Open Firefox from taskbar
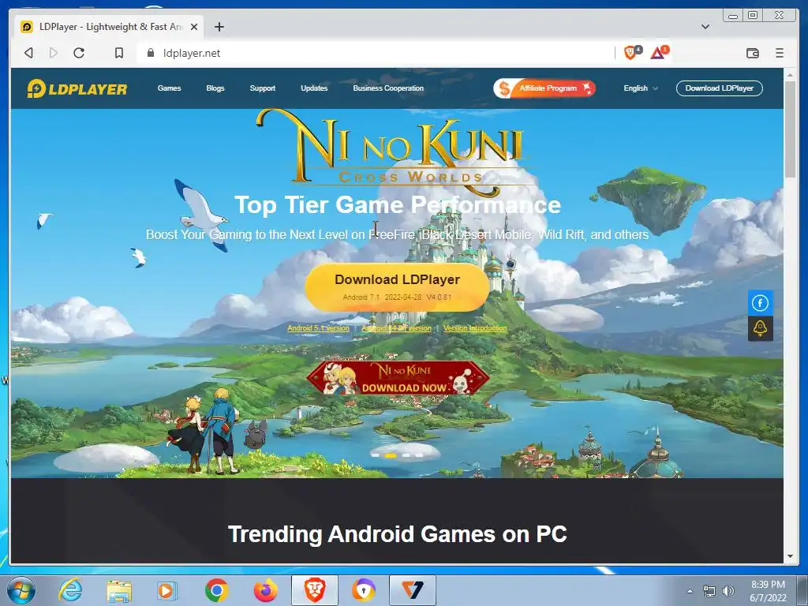Viewport: 808px width, 606px height. (266, 590)
